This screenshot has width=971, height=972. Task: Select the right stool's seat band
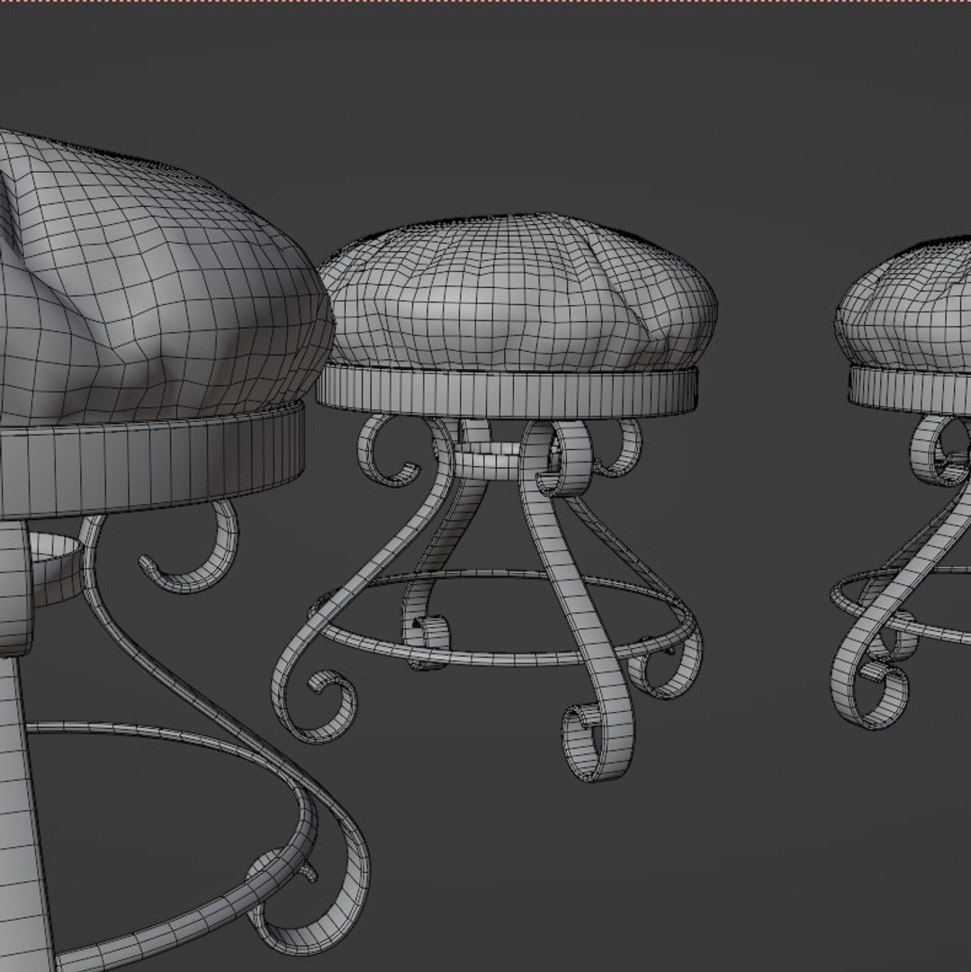910,390
